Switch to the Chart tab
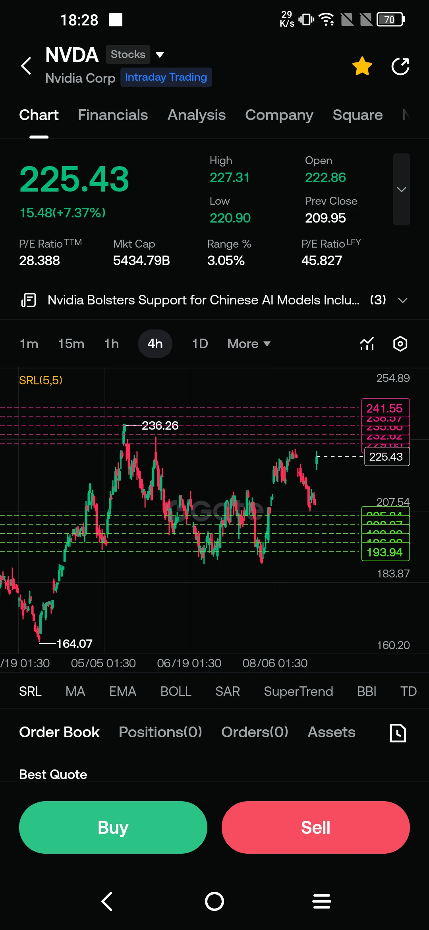This screenshot has height=930, width=429. click(x=39, y=115)
